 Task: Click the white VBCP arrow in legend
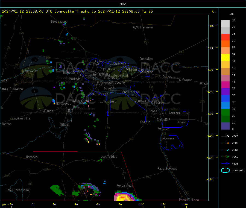pos(225,136)
